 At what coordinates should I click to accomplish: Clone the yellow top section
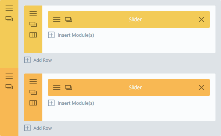click(9, 19)
